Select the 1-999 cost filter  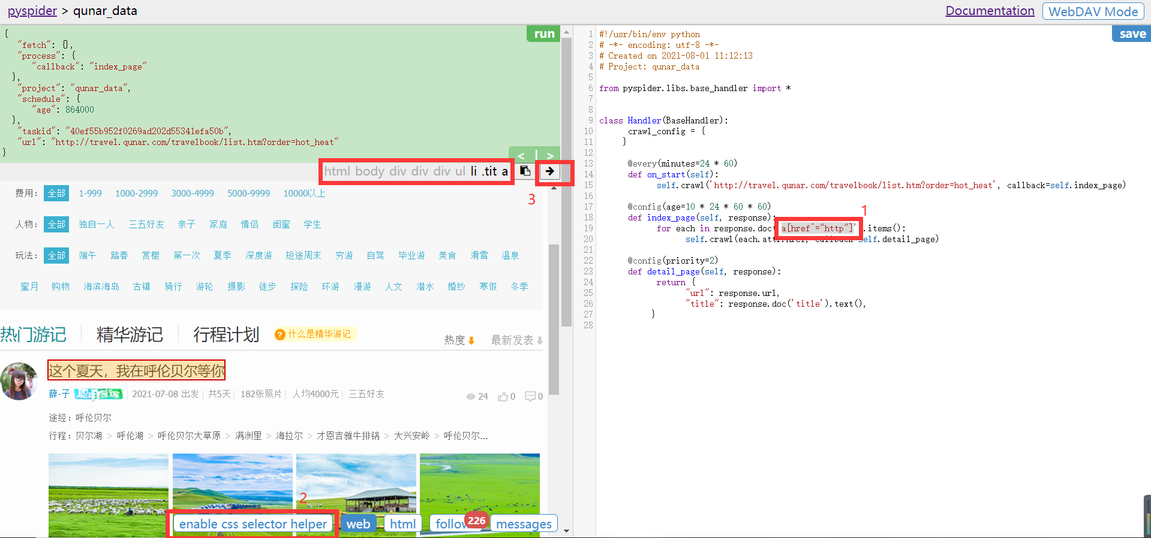point(90,194)
